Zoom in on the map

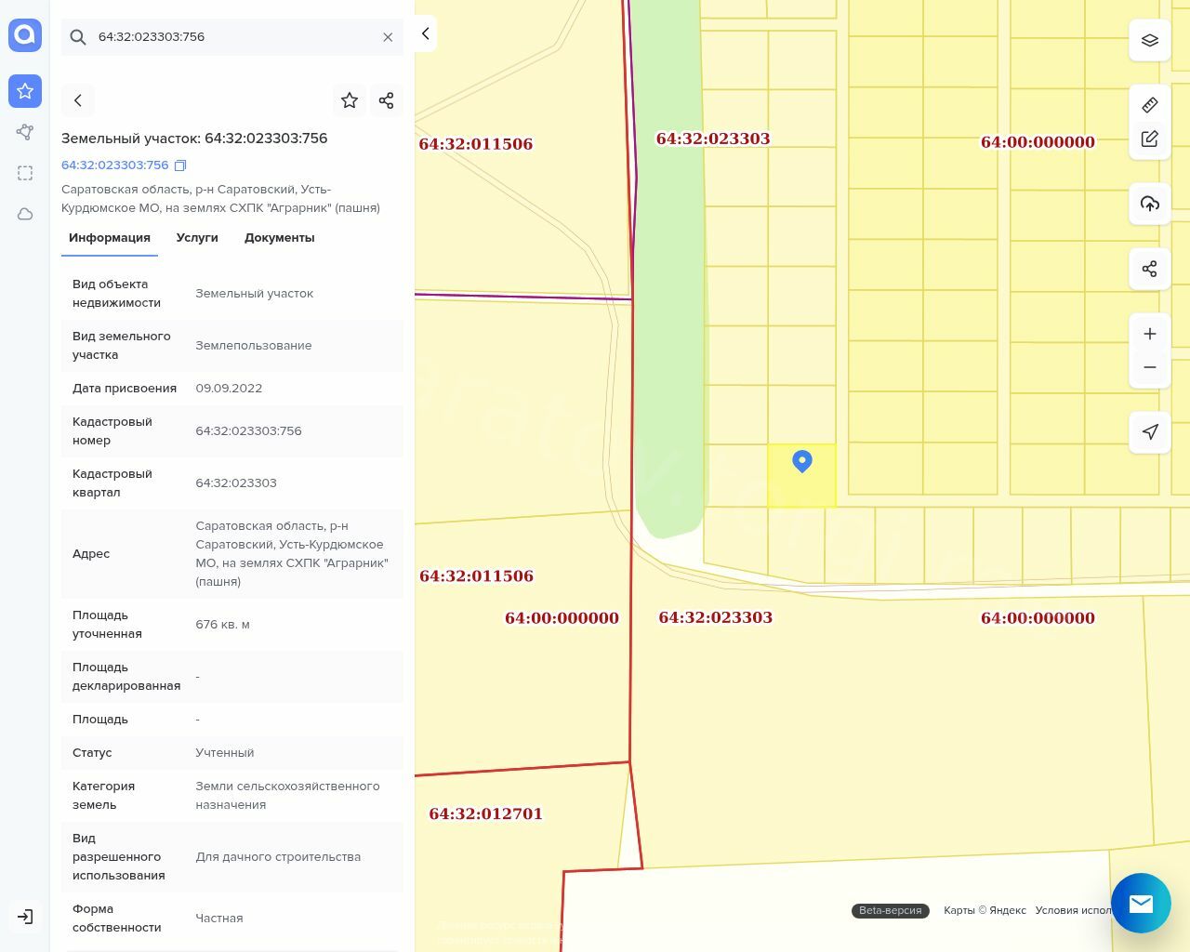coord(1149,334)
